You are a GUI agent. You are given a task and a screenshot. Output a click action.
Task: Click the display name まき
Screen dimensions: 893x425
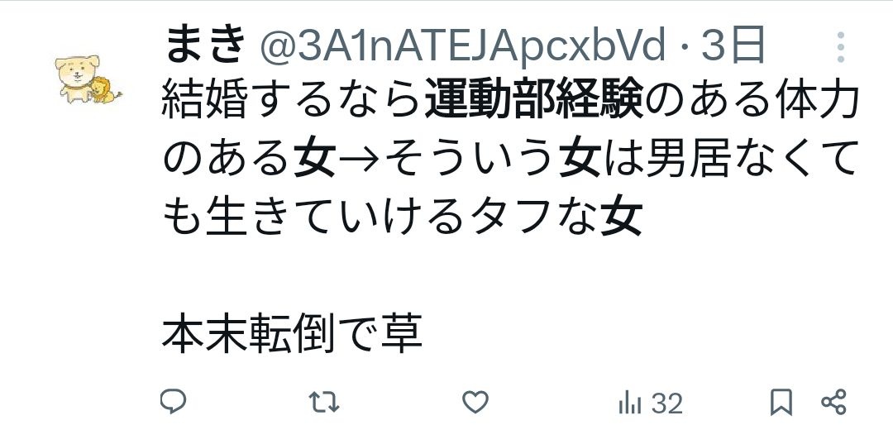pyautogui.click(x=204, y=45)
